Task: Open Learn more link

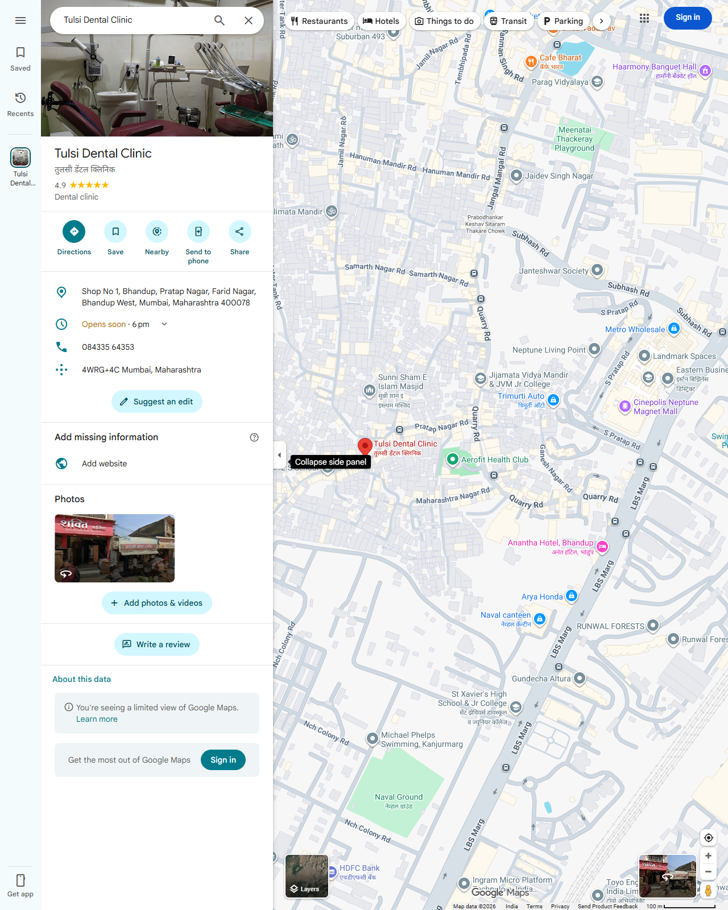Action: click(x=97, y=719)
